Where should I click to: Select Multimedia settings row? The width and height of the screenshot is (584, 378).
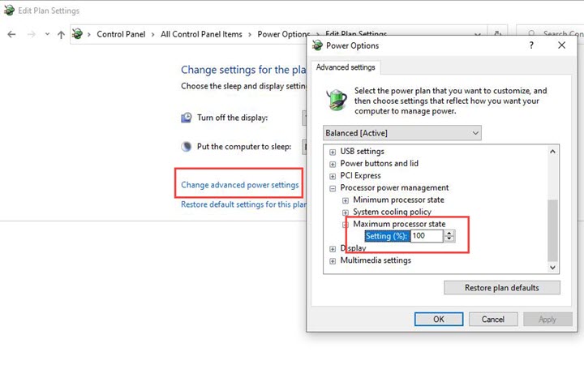(376, 260)
